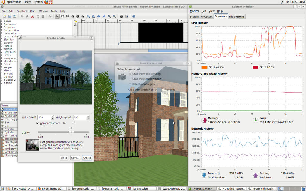
Task: Click the Create photo camera toolbar icon
Action: (121, 16)
